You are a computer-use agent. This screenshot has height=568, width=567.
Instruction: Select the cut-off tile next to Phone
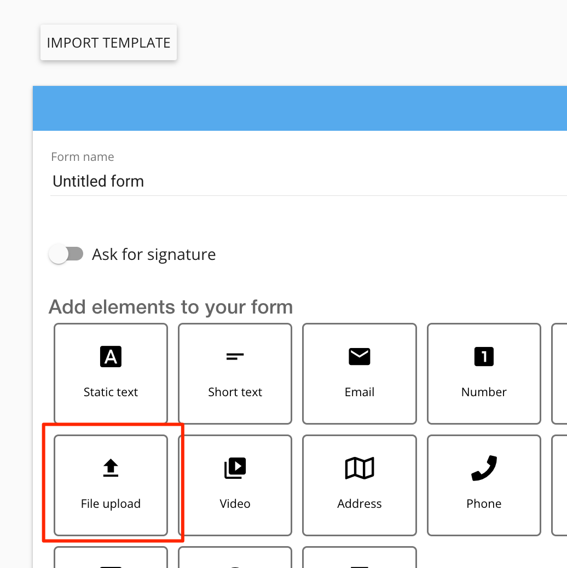coord(560,485)
